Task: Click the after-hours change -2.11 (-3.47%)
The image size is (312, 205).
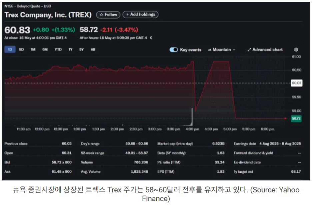Action: point(119,30)
